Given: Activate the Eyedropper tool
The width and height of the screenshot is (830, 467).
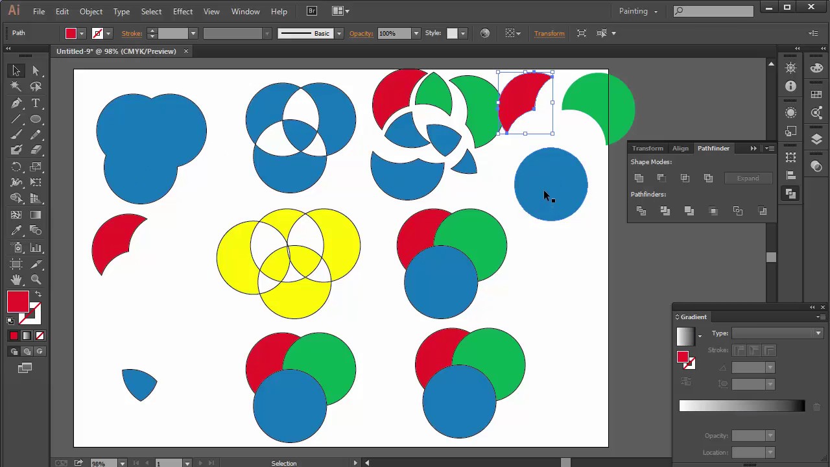Looking at the screenshot, I should point(16,231).
